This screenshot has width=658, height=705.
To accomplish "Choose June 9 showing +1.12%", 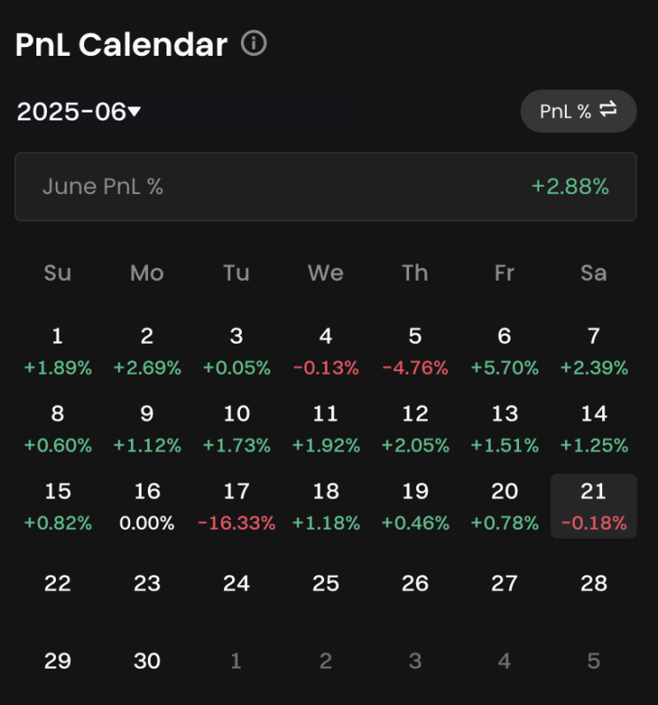I will (147, 429).
